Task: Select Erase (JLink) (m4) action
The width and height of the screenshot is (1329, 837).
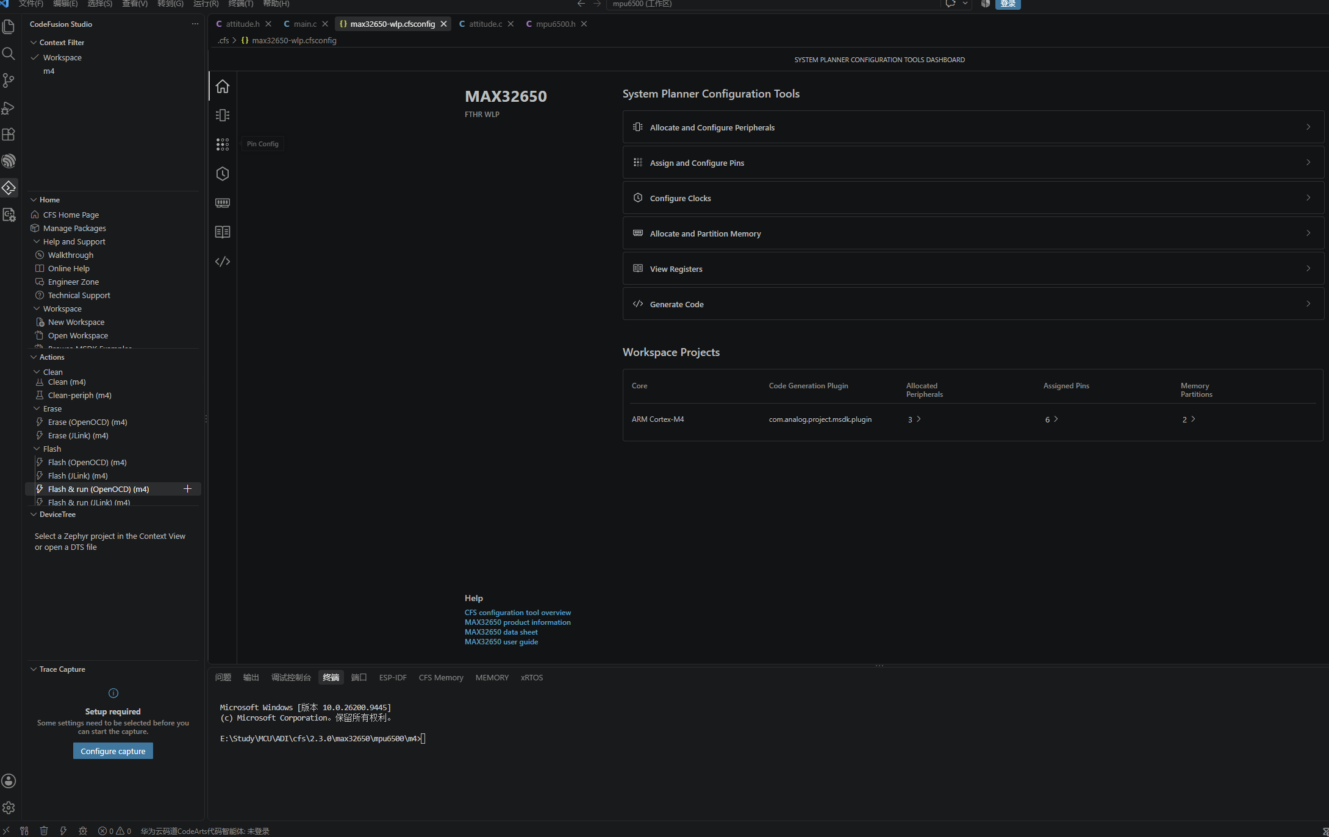Action: (78, 435)
